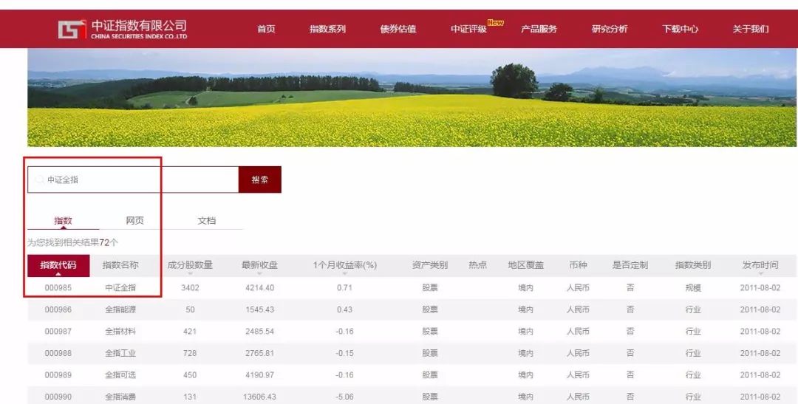Click the 热点 column header
798x404 pixels.
477,265
